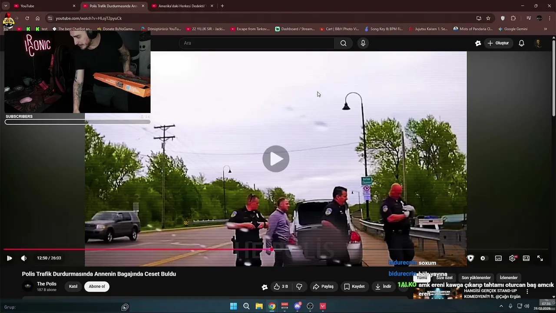Click the install/cast icon in address bar
This screenshot has width=556, height=313.
pos(479,18)
